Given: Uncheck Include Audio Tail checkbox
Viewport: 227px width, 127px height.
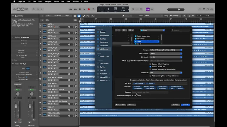Looking at the screenshot, I should tap(150, 67).
